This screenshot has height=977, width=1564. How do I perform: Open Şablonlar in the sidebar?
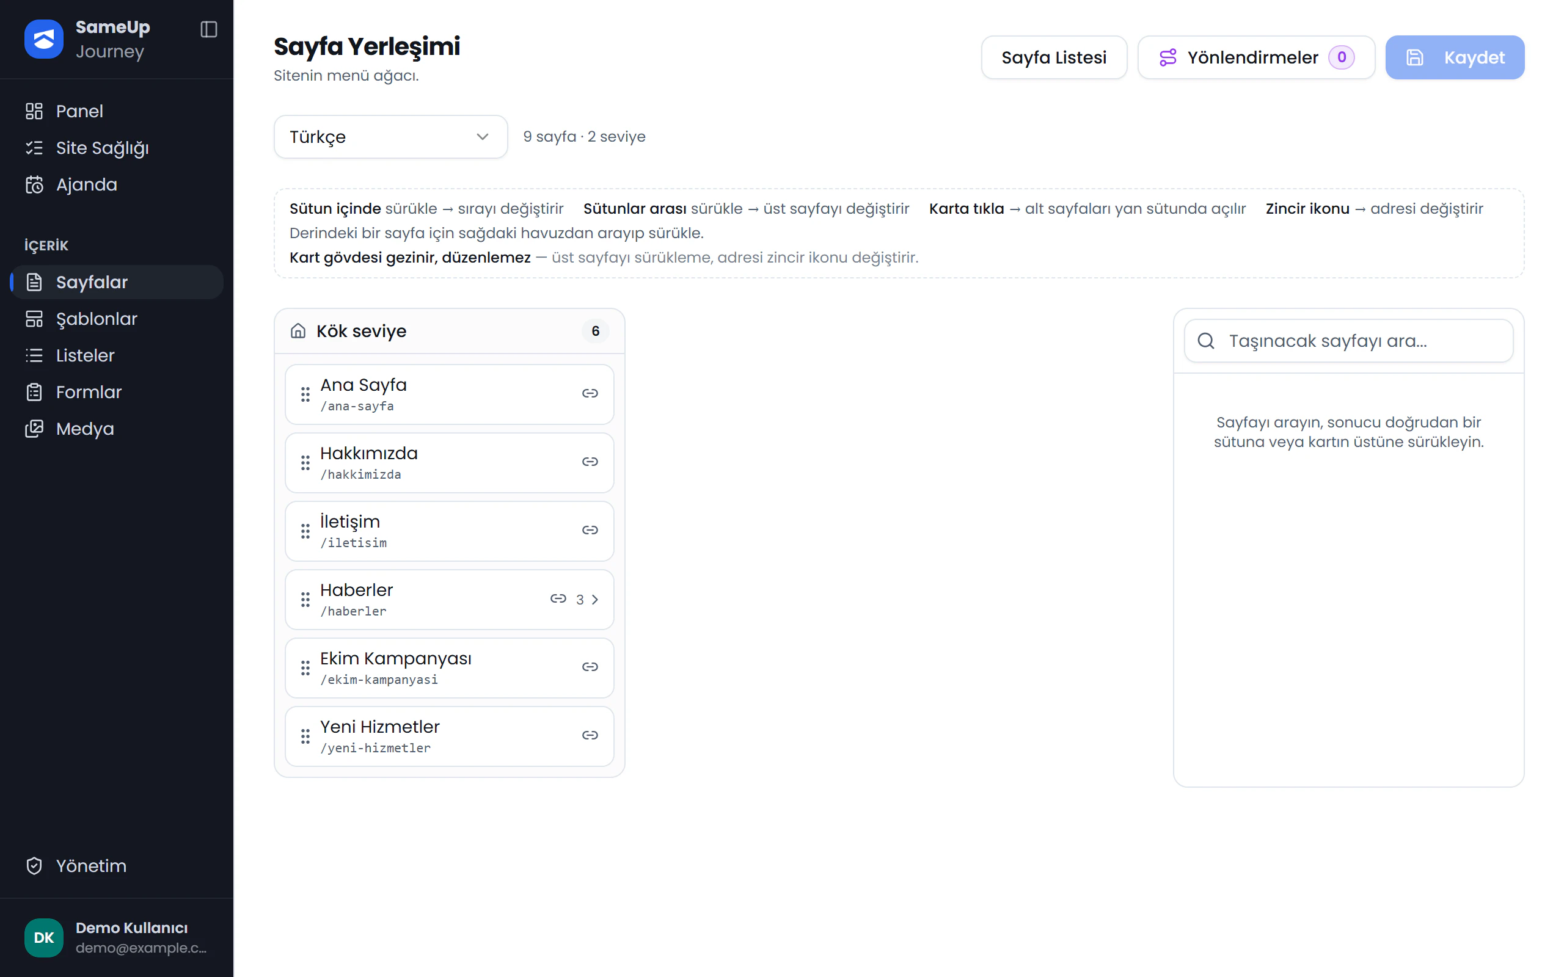click(117, 319)
